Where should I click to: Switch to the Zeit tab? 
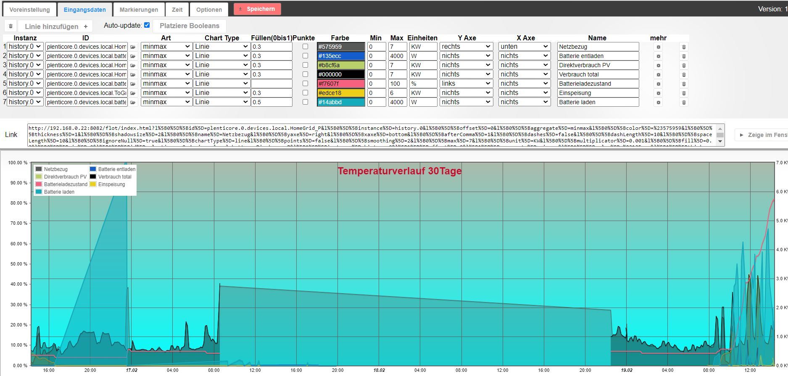pos(177,10)
